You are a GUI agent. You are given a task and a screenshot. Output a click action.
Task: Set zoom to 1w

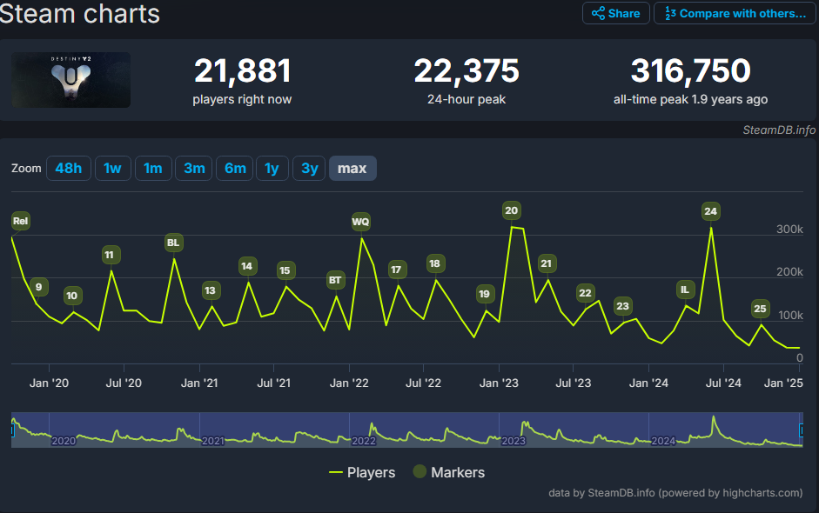pos(113,169)
